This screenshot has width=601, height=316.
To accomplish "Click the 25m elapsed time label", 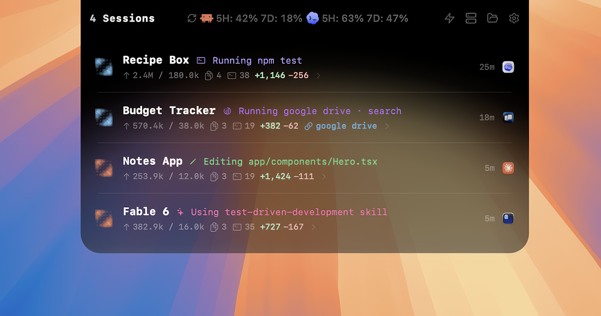I will click(487, 67).
